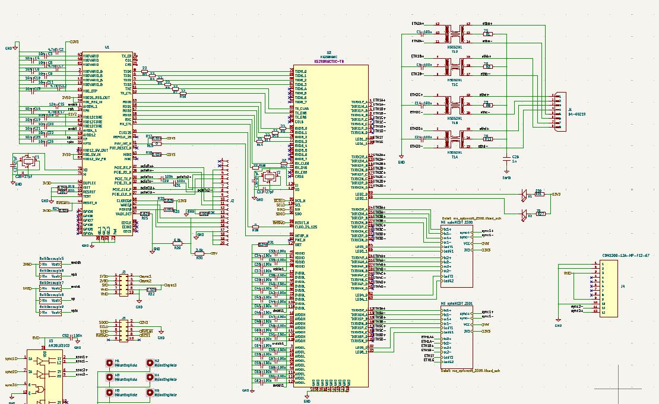This screenshot has height=404, width=659.
Task: Select the H3 mounting hole symbol
Action: [x=109, y=377]
